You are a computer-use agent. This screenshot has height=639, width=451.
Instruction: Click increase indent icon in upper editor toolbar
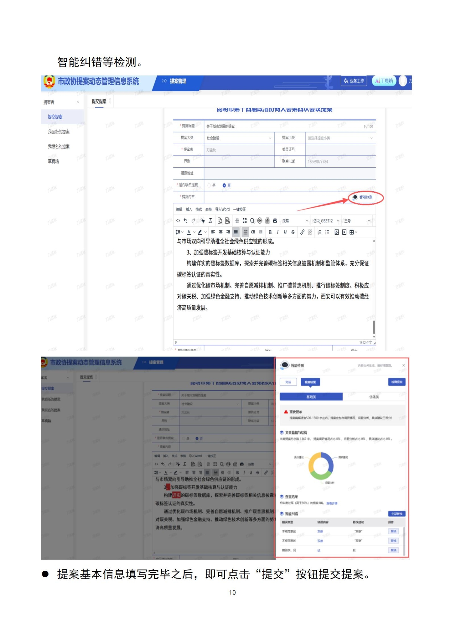coord(253,232)
